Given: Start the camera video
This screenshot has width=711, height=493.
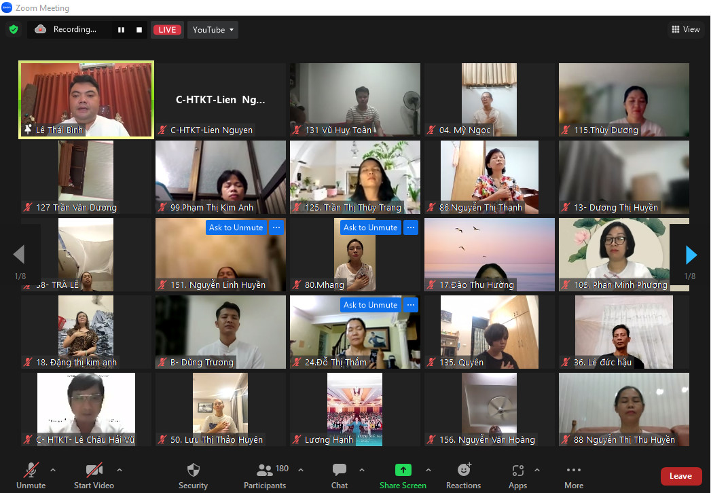Looking at the screenshot, I should [x=94, y=476].
